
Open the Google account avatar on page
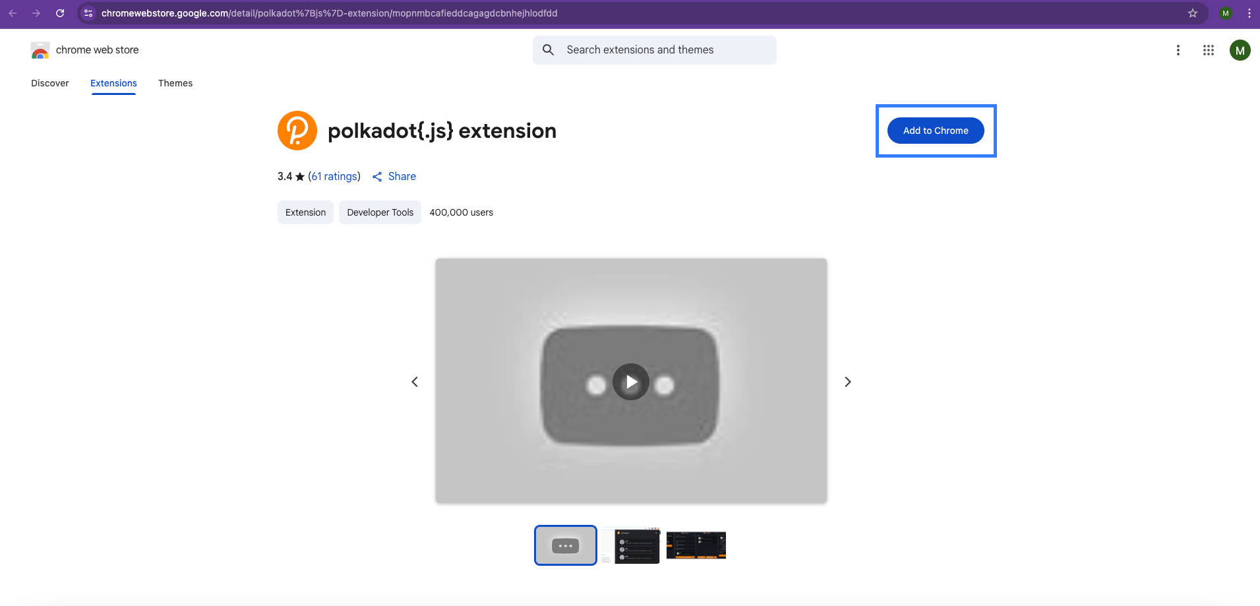coord(1240,50)
